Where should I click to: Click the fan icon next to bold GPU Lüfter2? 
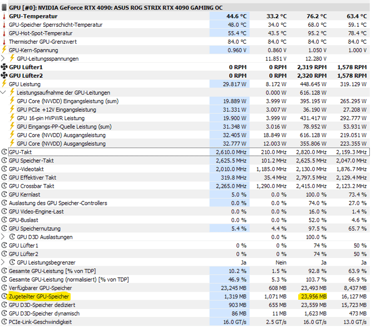4,76
